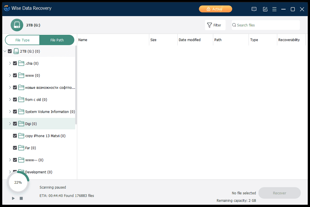310x207 pixels.
Task: Expand the from c old folder
Action: (10, 100)
